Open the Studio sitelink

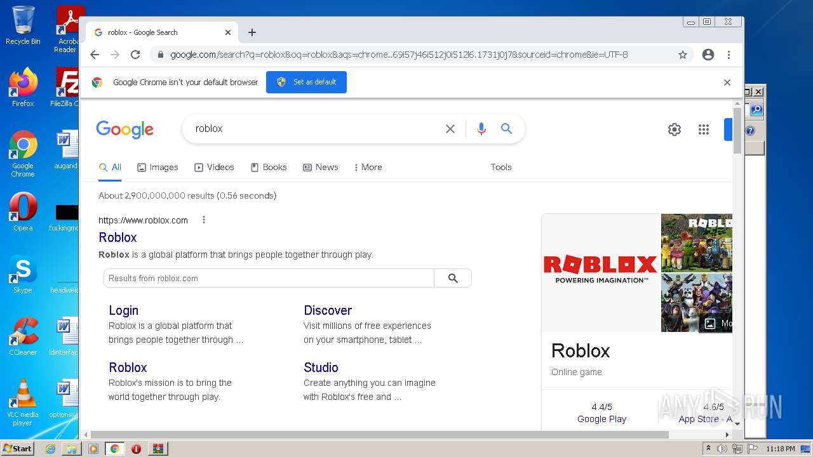click(321, 368)
